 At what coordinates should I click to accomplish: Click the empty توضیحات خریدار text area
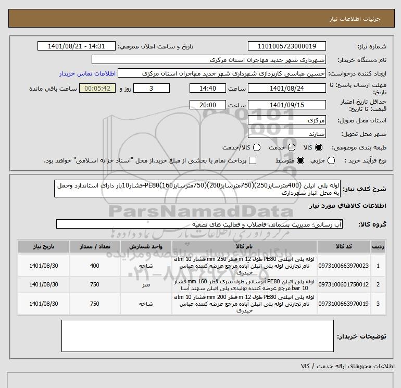(x=197, y=336)
